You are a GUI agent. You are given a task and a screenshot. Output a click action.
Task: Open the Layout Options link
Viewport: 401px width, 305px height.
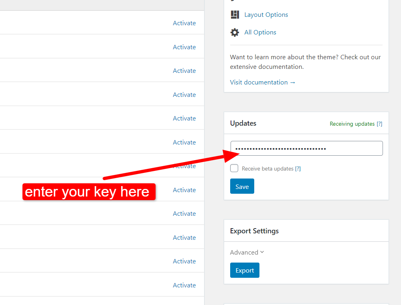[x=266, y=15]
